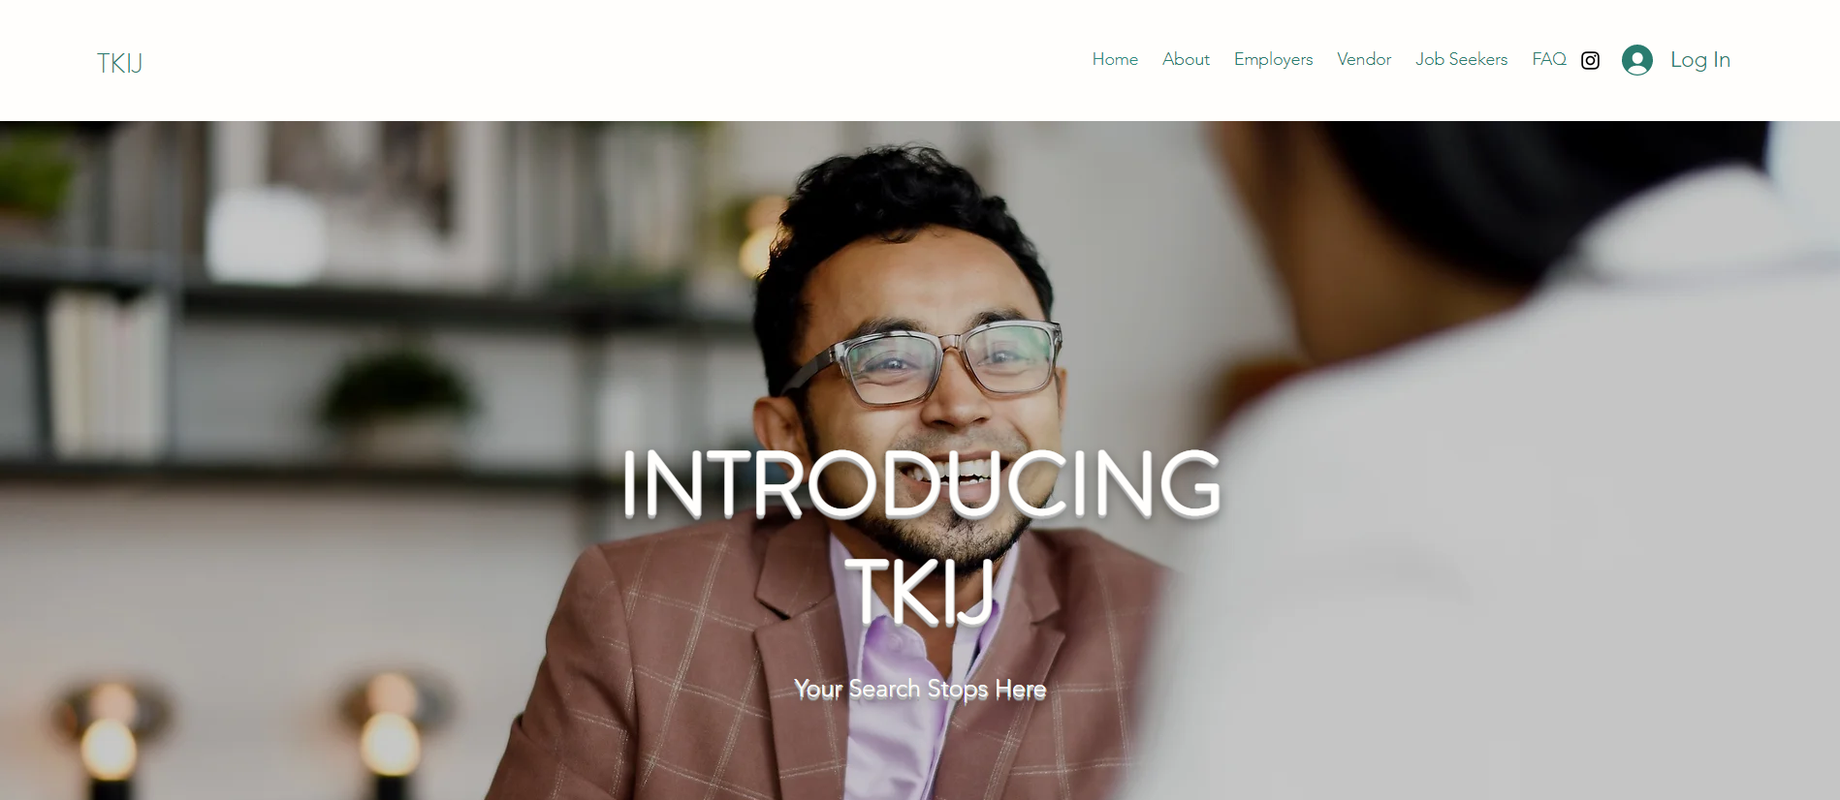Click the Your Search Stops Here tagline

point(920,689)
